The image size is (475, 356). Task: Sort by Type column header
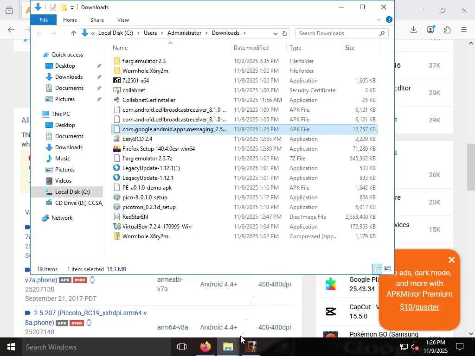point(314,48)
